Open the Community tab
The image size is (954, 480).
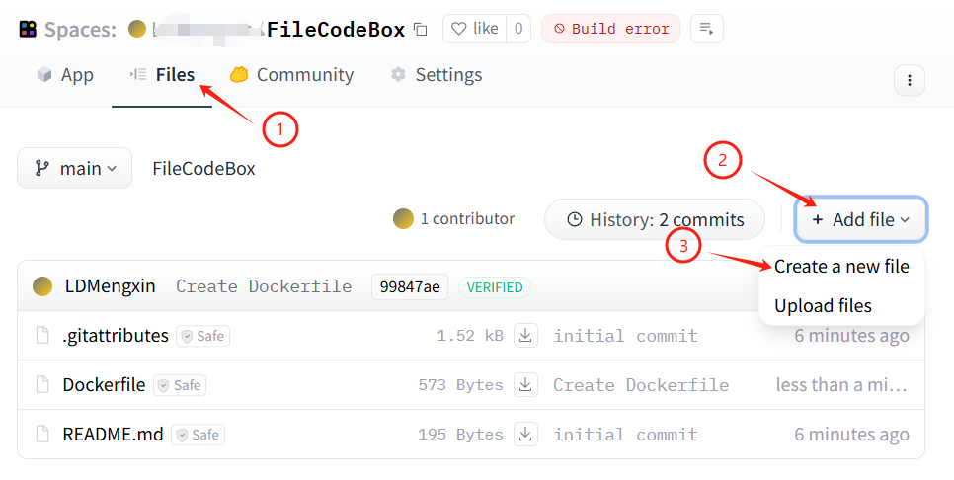(291, 75)
